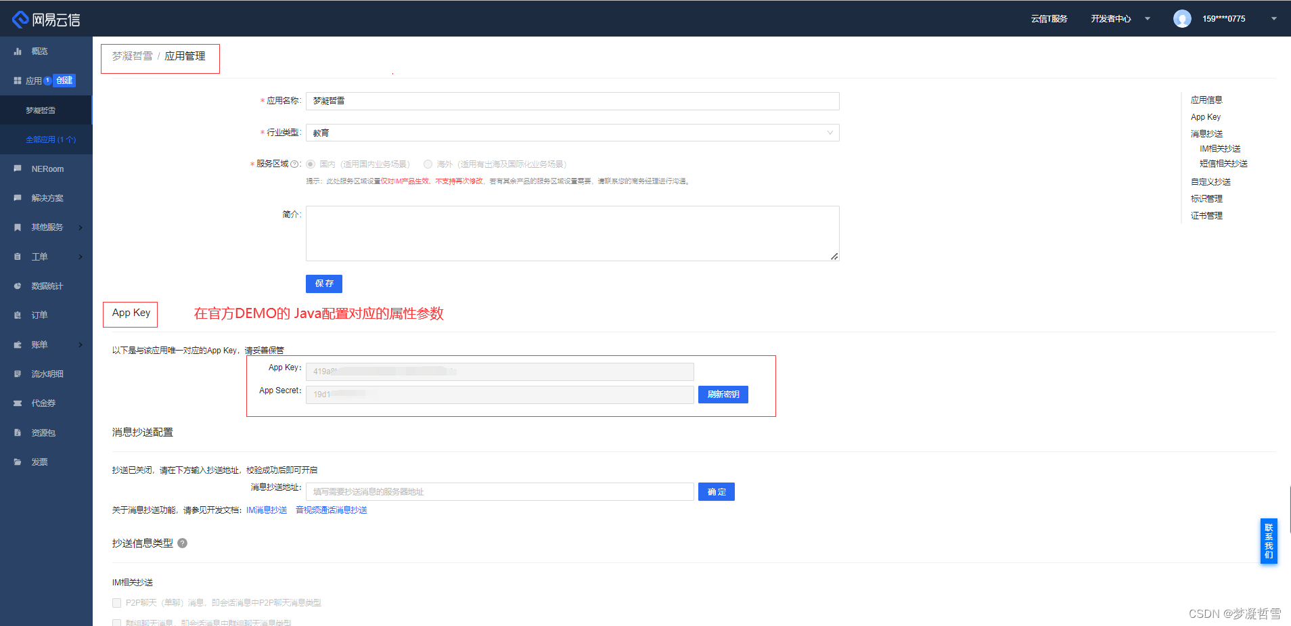Click the 刷新密钥 button

(723, 395)
